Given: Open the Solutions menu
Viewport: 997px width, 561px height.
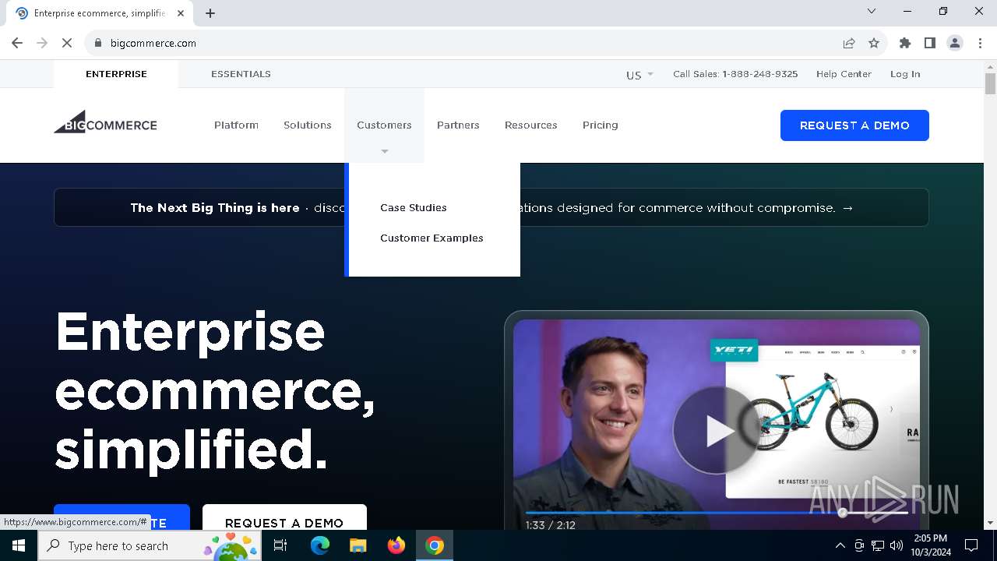Looking at the screenshot, I should [308, 125].
